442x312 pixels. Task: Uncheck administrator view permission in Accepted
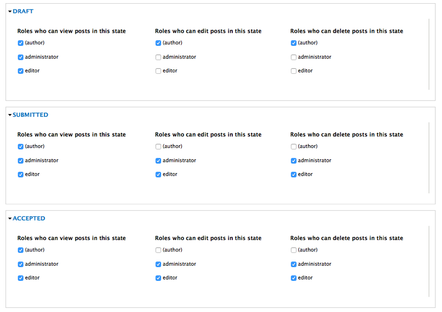pos(21,264)
